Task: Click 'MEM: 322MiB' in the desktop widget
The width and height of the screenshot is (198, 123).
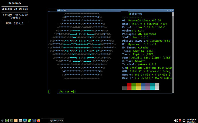Action: pyautogui.click(x=15, y=23)
